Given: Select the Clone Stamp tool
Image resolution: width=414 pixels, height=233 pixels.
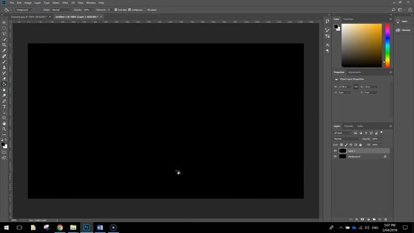Looking at the screenshot, I should click(4, 67).
